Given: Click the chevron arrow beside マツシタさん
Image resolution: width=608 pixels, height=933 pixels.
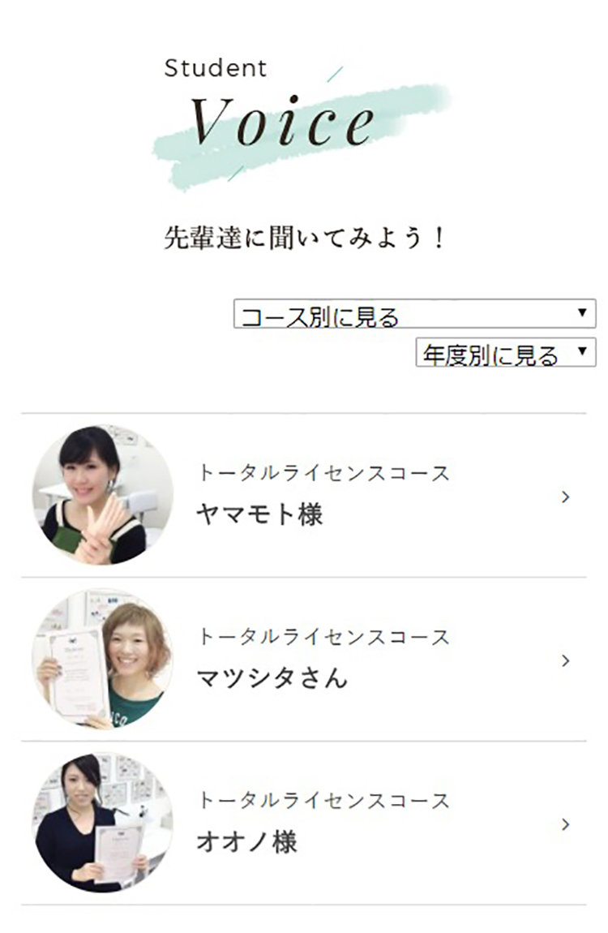Looking at the screenshot, I should point(565,660).
